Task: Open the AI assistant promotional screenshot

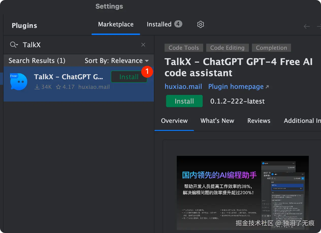Action: tap(243, 193)
